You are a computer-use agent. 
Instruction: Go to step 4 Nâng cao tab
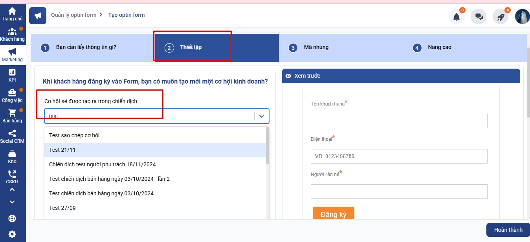439,47
